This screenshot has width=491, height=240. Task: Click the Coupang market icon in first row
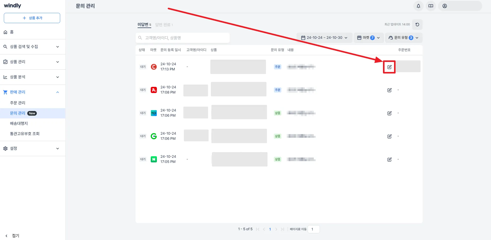point(154,67)
